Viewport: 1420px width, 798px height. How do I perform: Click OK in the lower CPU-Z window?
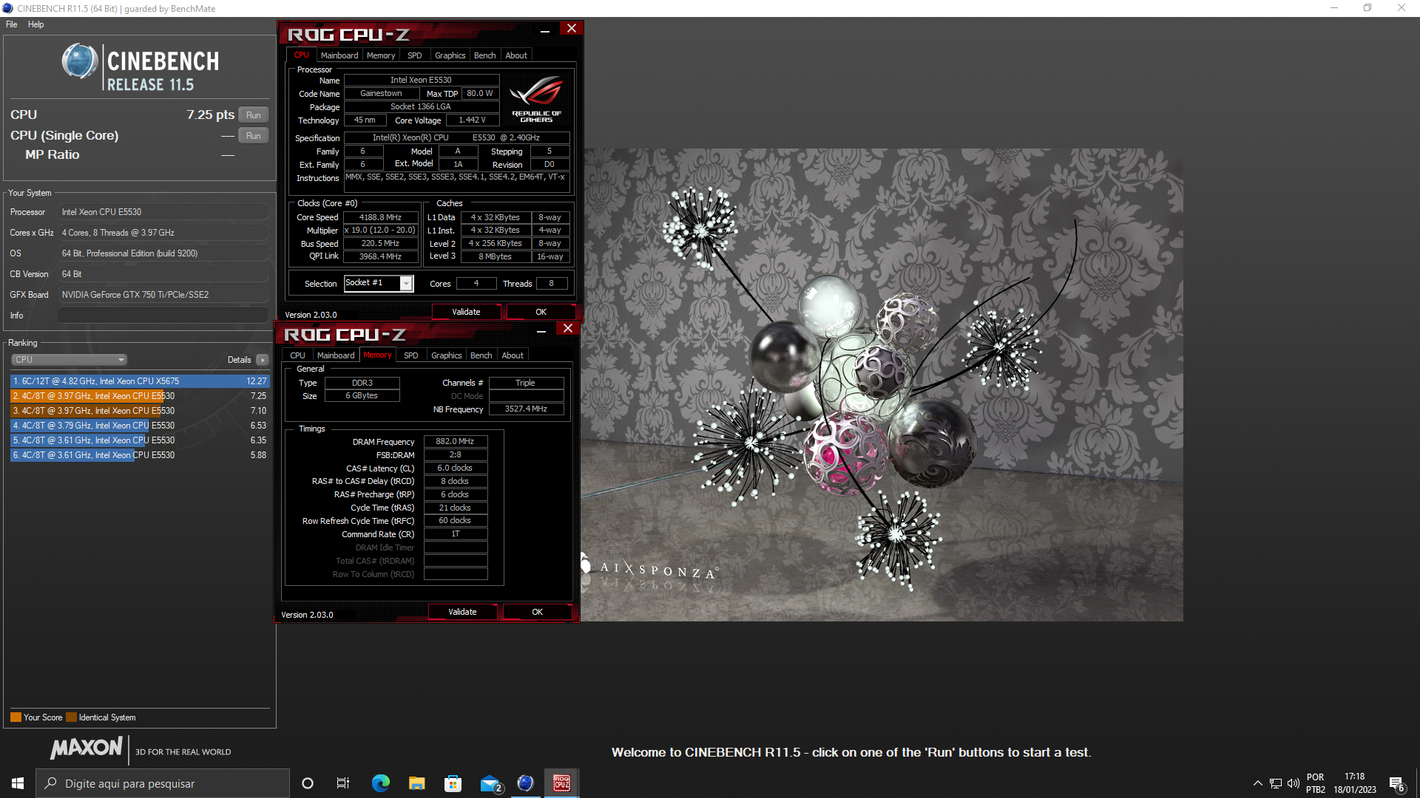click(x=538, y=612)
